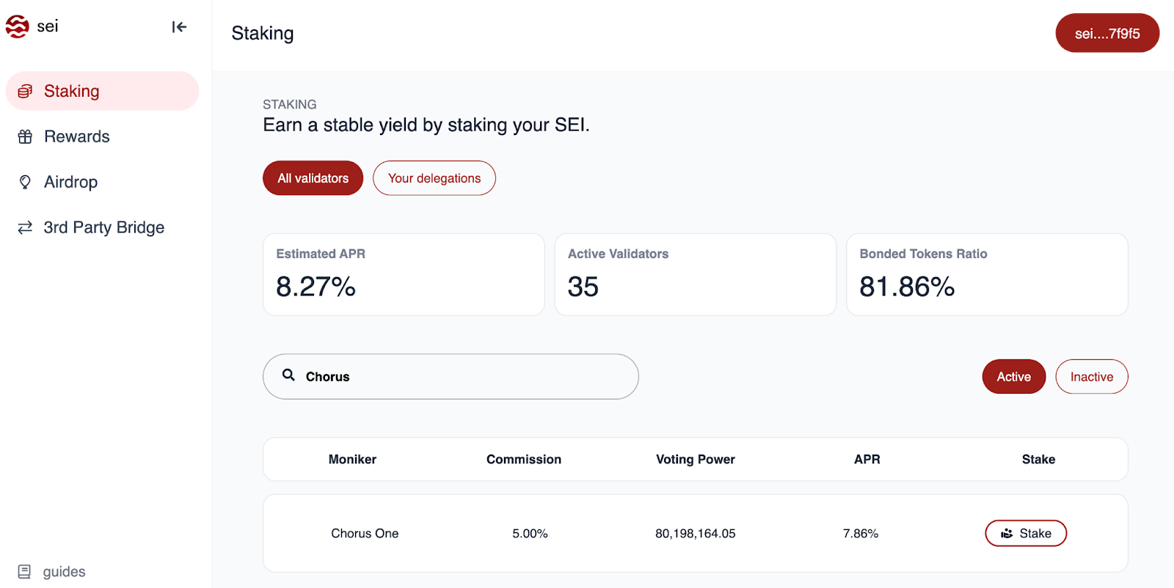Viewport: 1174px width, 588px height.
Task: Switch to Inactive validators filter
Action: pyautogui.click(x=1091, y=377)
